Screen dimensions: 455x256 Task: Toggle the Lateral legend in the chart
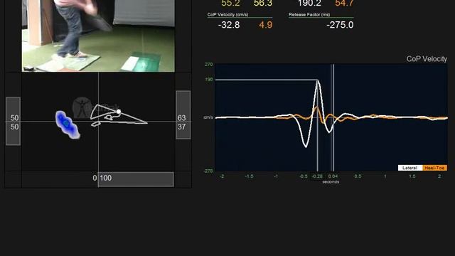[x=409, y=168]
